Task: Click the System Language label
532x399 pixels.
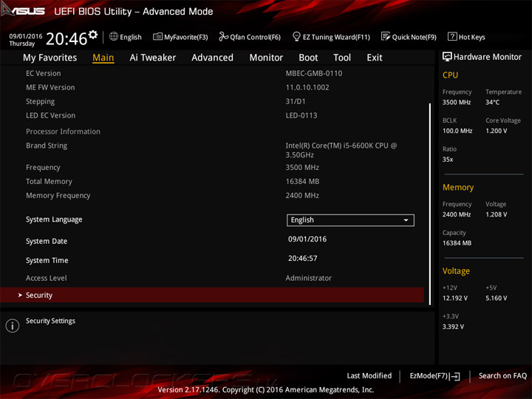Action: click(54, 219)
